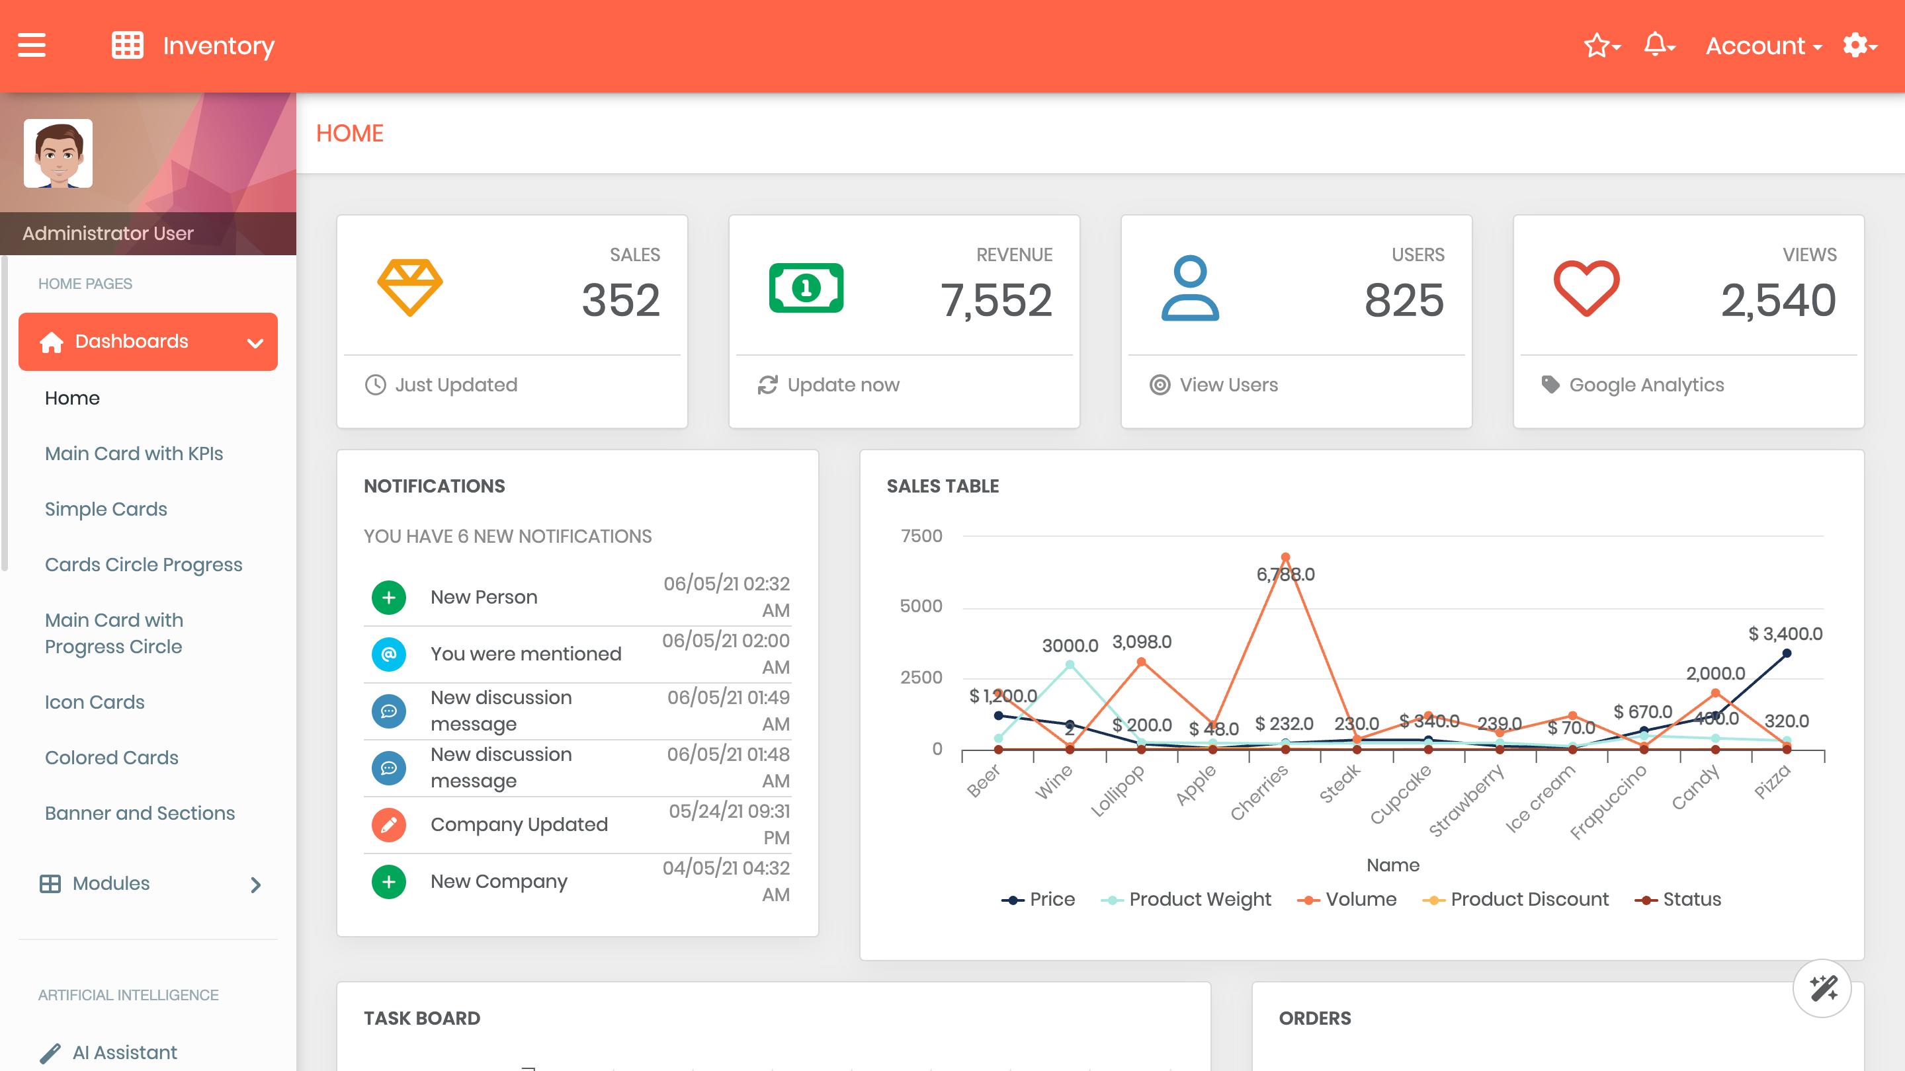1905x1071 pixels.
Task: Click the administrator avatar picture
Action: pos(58,154)
